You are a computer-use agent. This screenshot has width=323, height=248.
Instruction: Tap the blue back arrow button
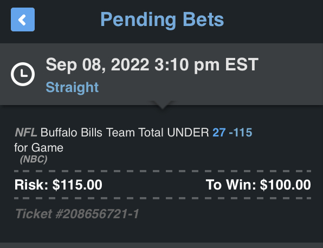coord(23,19)
